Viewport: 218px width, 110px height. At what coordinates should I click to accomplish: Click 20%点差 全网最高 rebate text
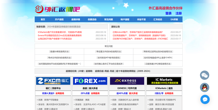(90, 93)
